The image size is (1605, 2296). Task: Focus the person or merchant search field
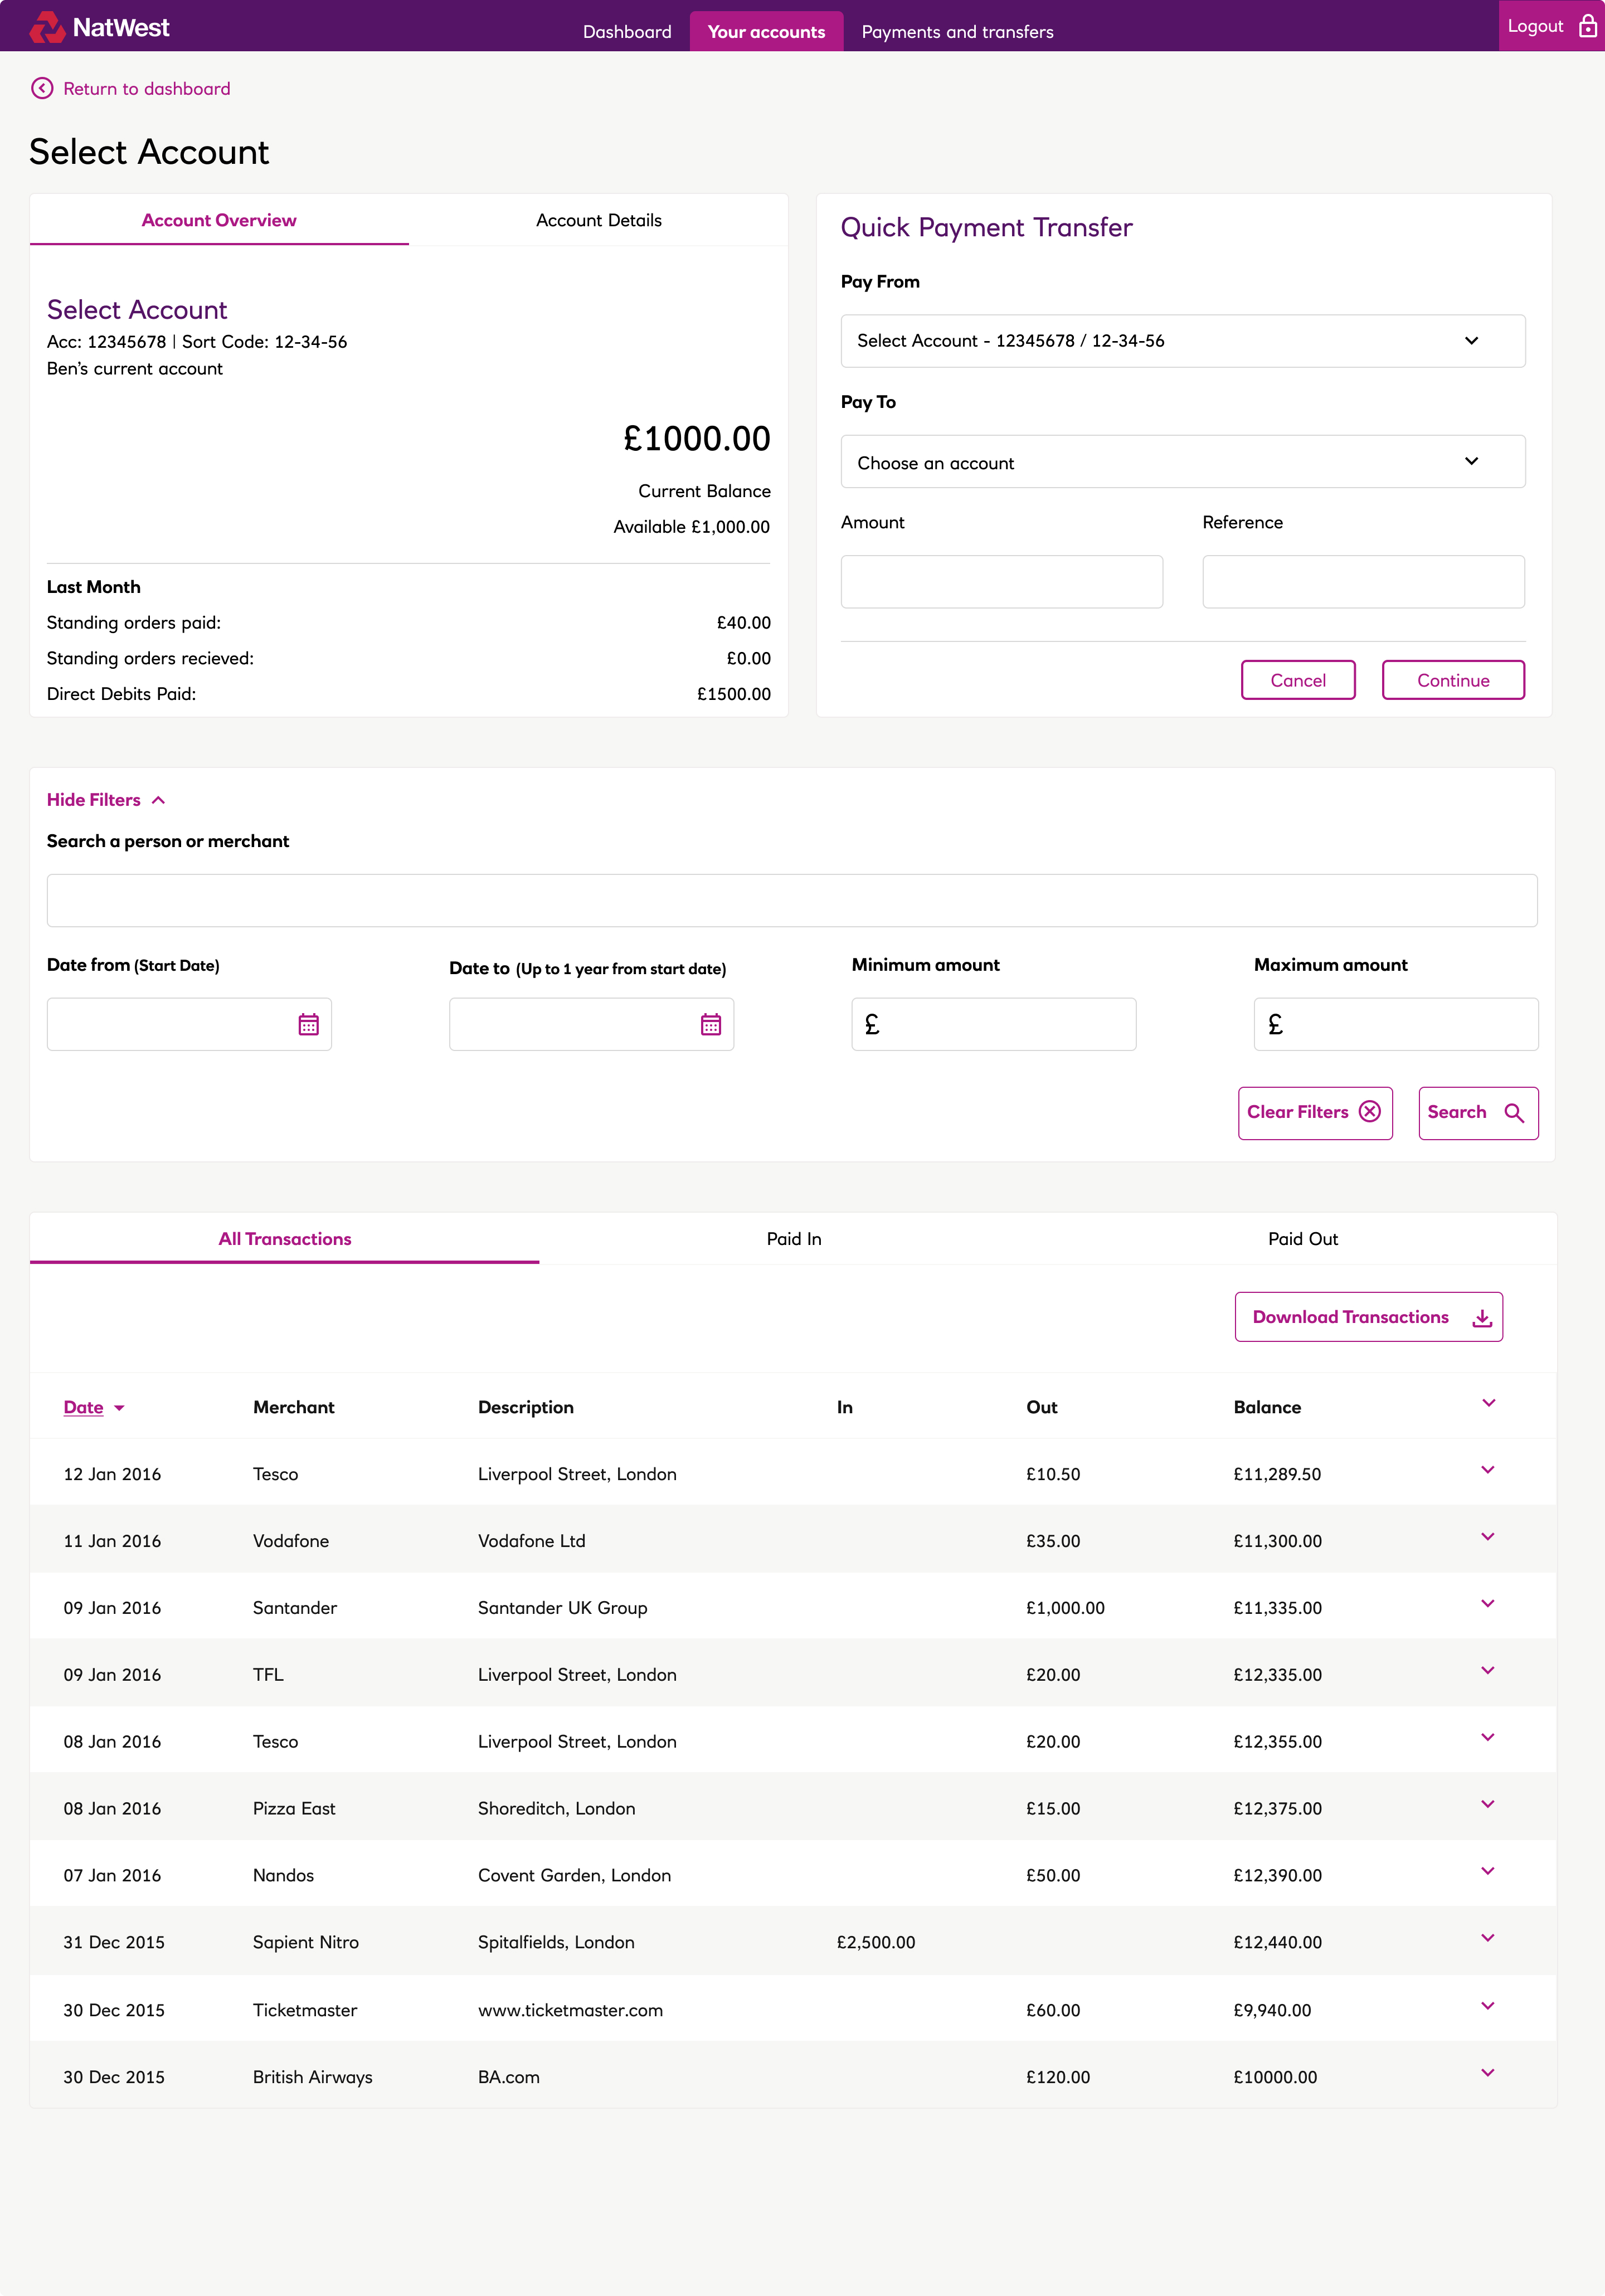click(x=792, y=901)
